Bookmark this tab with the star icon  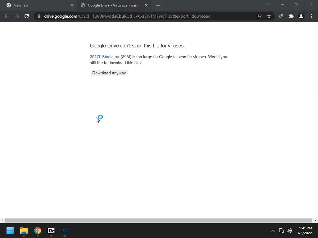(x=269, y=16)
